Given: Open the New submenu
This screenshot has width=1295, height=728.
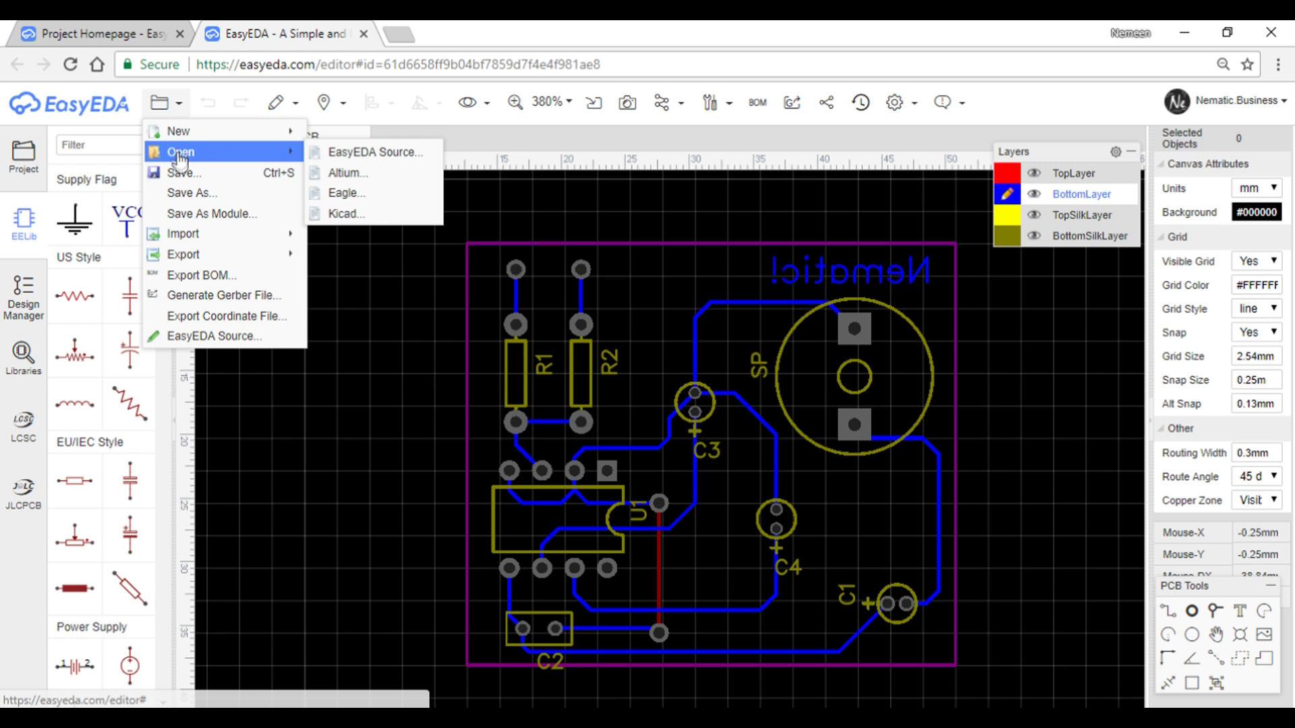Looking at the screenshot, I should pyautogui.click(x=225, y=131).
